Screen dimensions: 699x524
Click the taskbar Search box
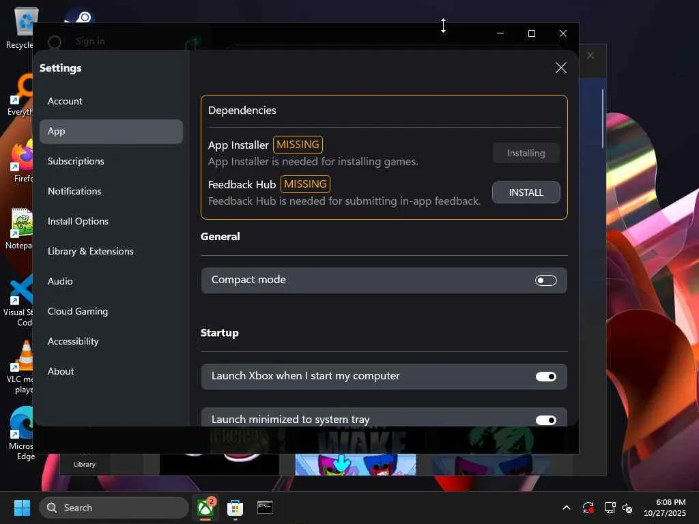click(114, 508)
